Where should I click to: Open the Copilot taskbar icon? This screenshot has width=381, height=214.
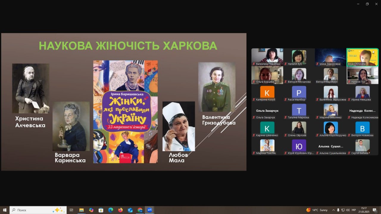(x=91, y=210)
